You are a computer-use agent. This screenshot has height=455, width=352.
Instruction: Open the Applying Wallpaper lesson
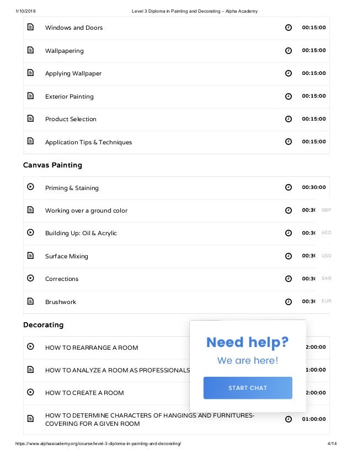pos(73,73)
